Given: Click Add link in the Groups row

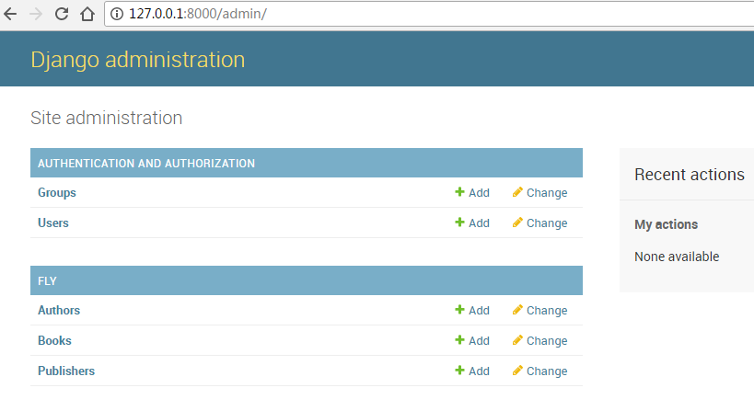Looking at the screenshot, I should [479, 192].
